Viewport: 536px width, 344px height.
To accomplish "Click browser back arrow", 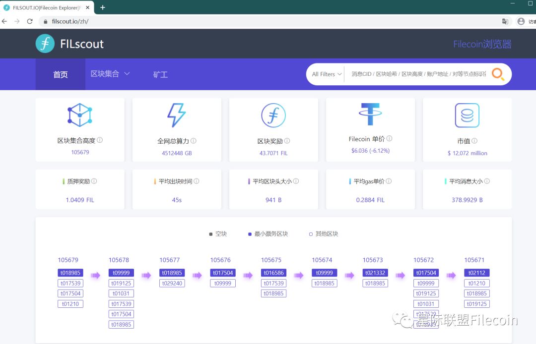I will 4,21.
